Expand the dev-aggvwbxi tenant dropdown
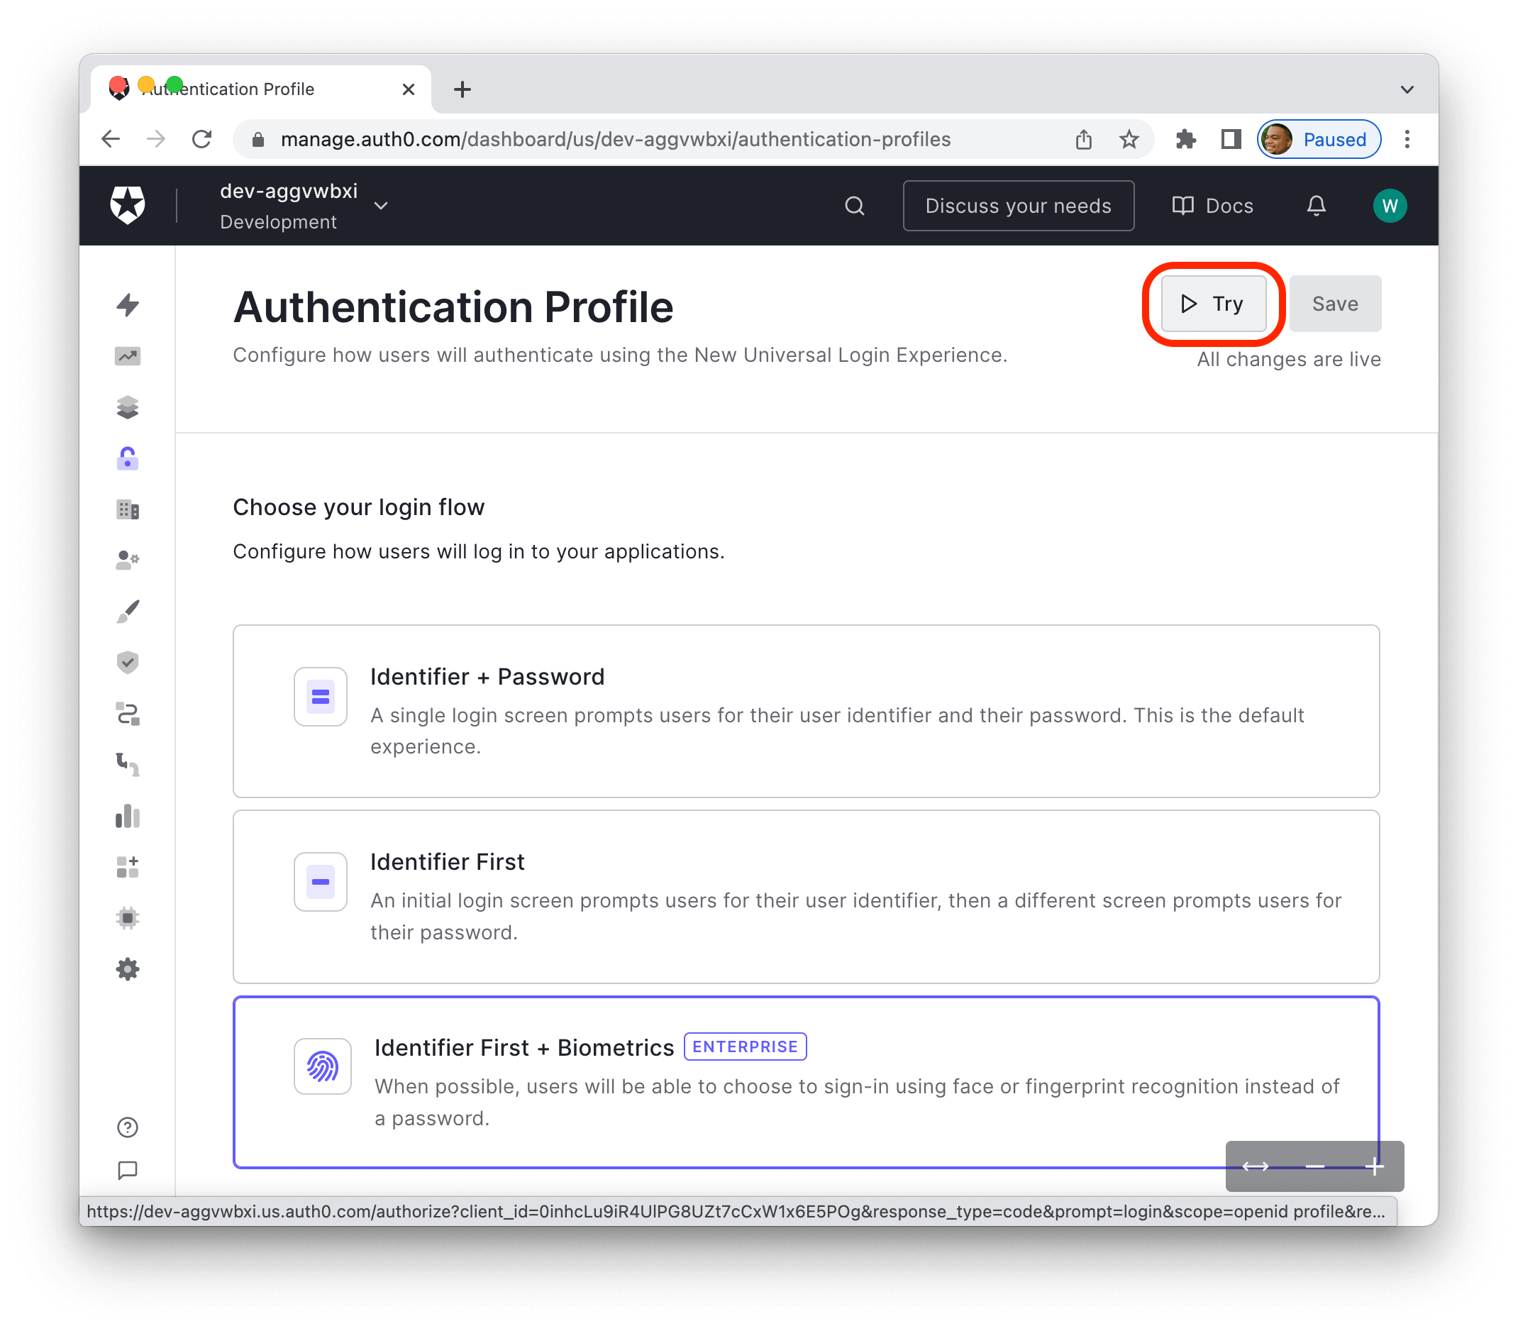The width and height of the screenshot is (1518, 1331). click(x=381, y=206)
